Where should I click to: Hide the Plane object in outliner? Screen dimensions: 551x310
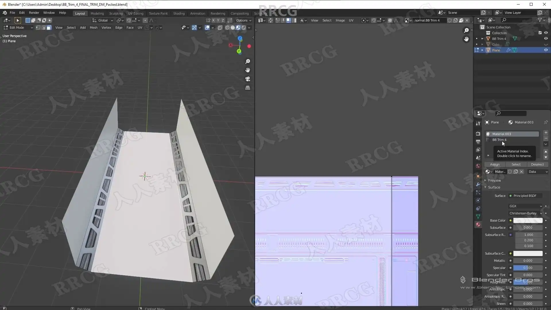click(x=546, y=50)
